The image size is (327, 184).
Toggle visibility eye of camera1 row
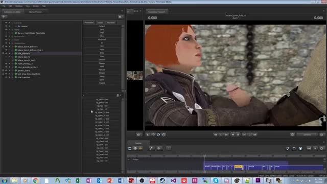(6, 26)
